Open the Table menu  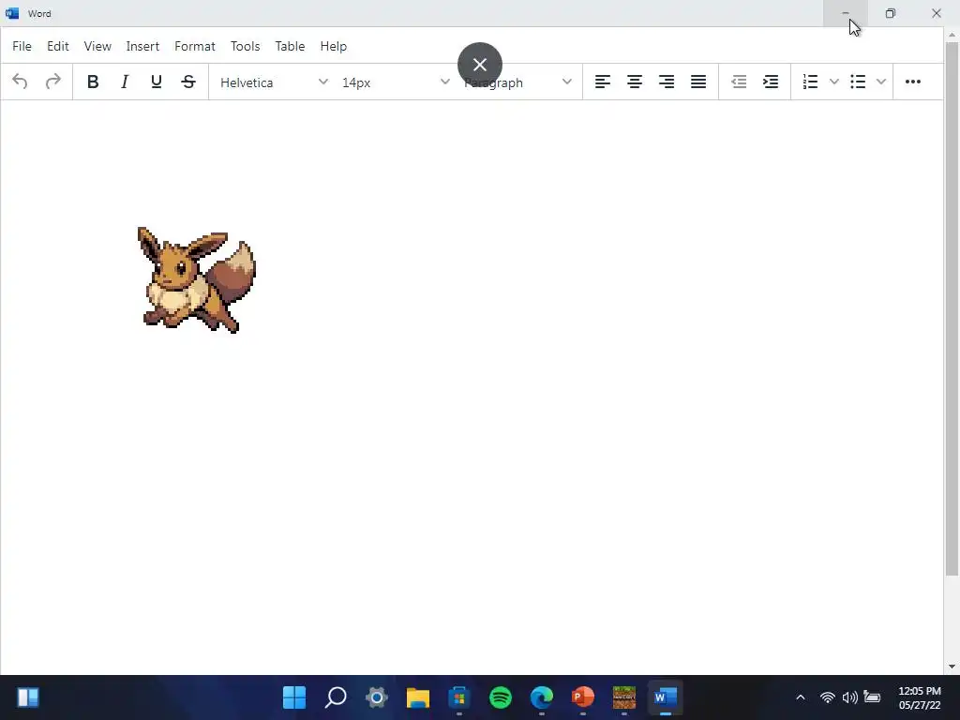point(290,46)
